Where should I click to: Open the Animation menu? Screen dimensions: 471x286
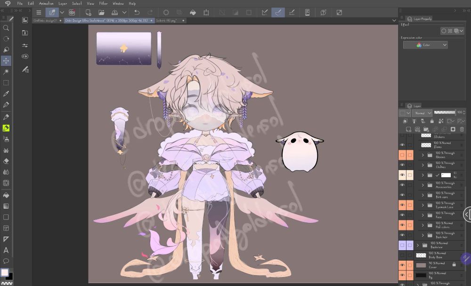tap(46, 3)
